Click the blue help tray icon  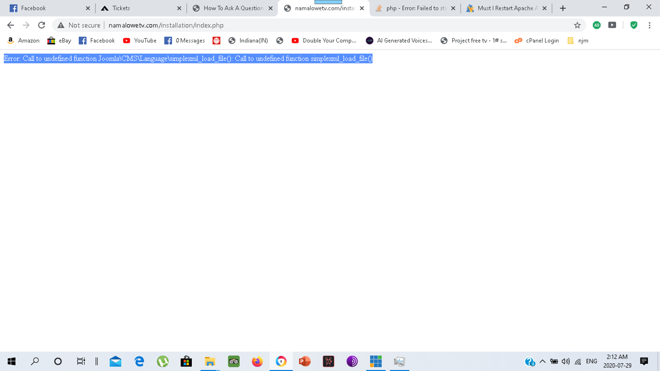pos(530,361)
